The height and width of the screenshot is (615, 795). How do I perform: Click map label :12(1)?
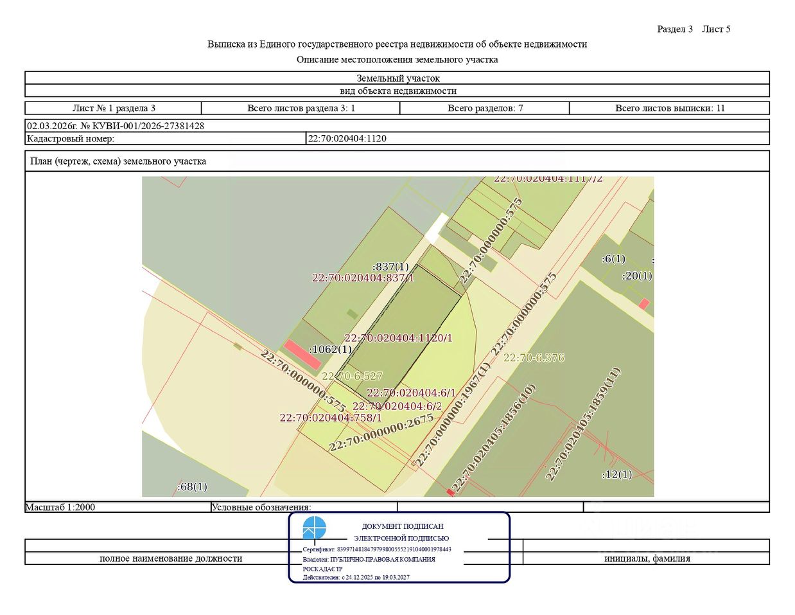point(616,475)
